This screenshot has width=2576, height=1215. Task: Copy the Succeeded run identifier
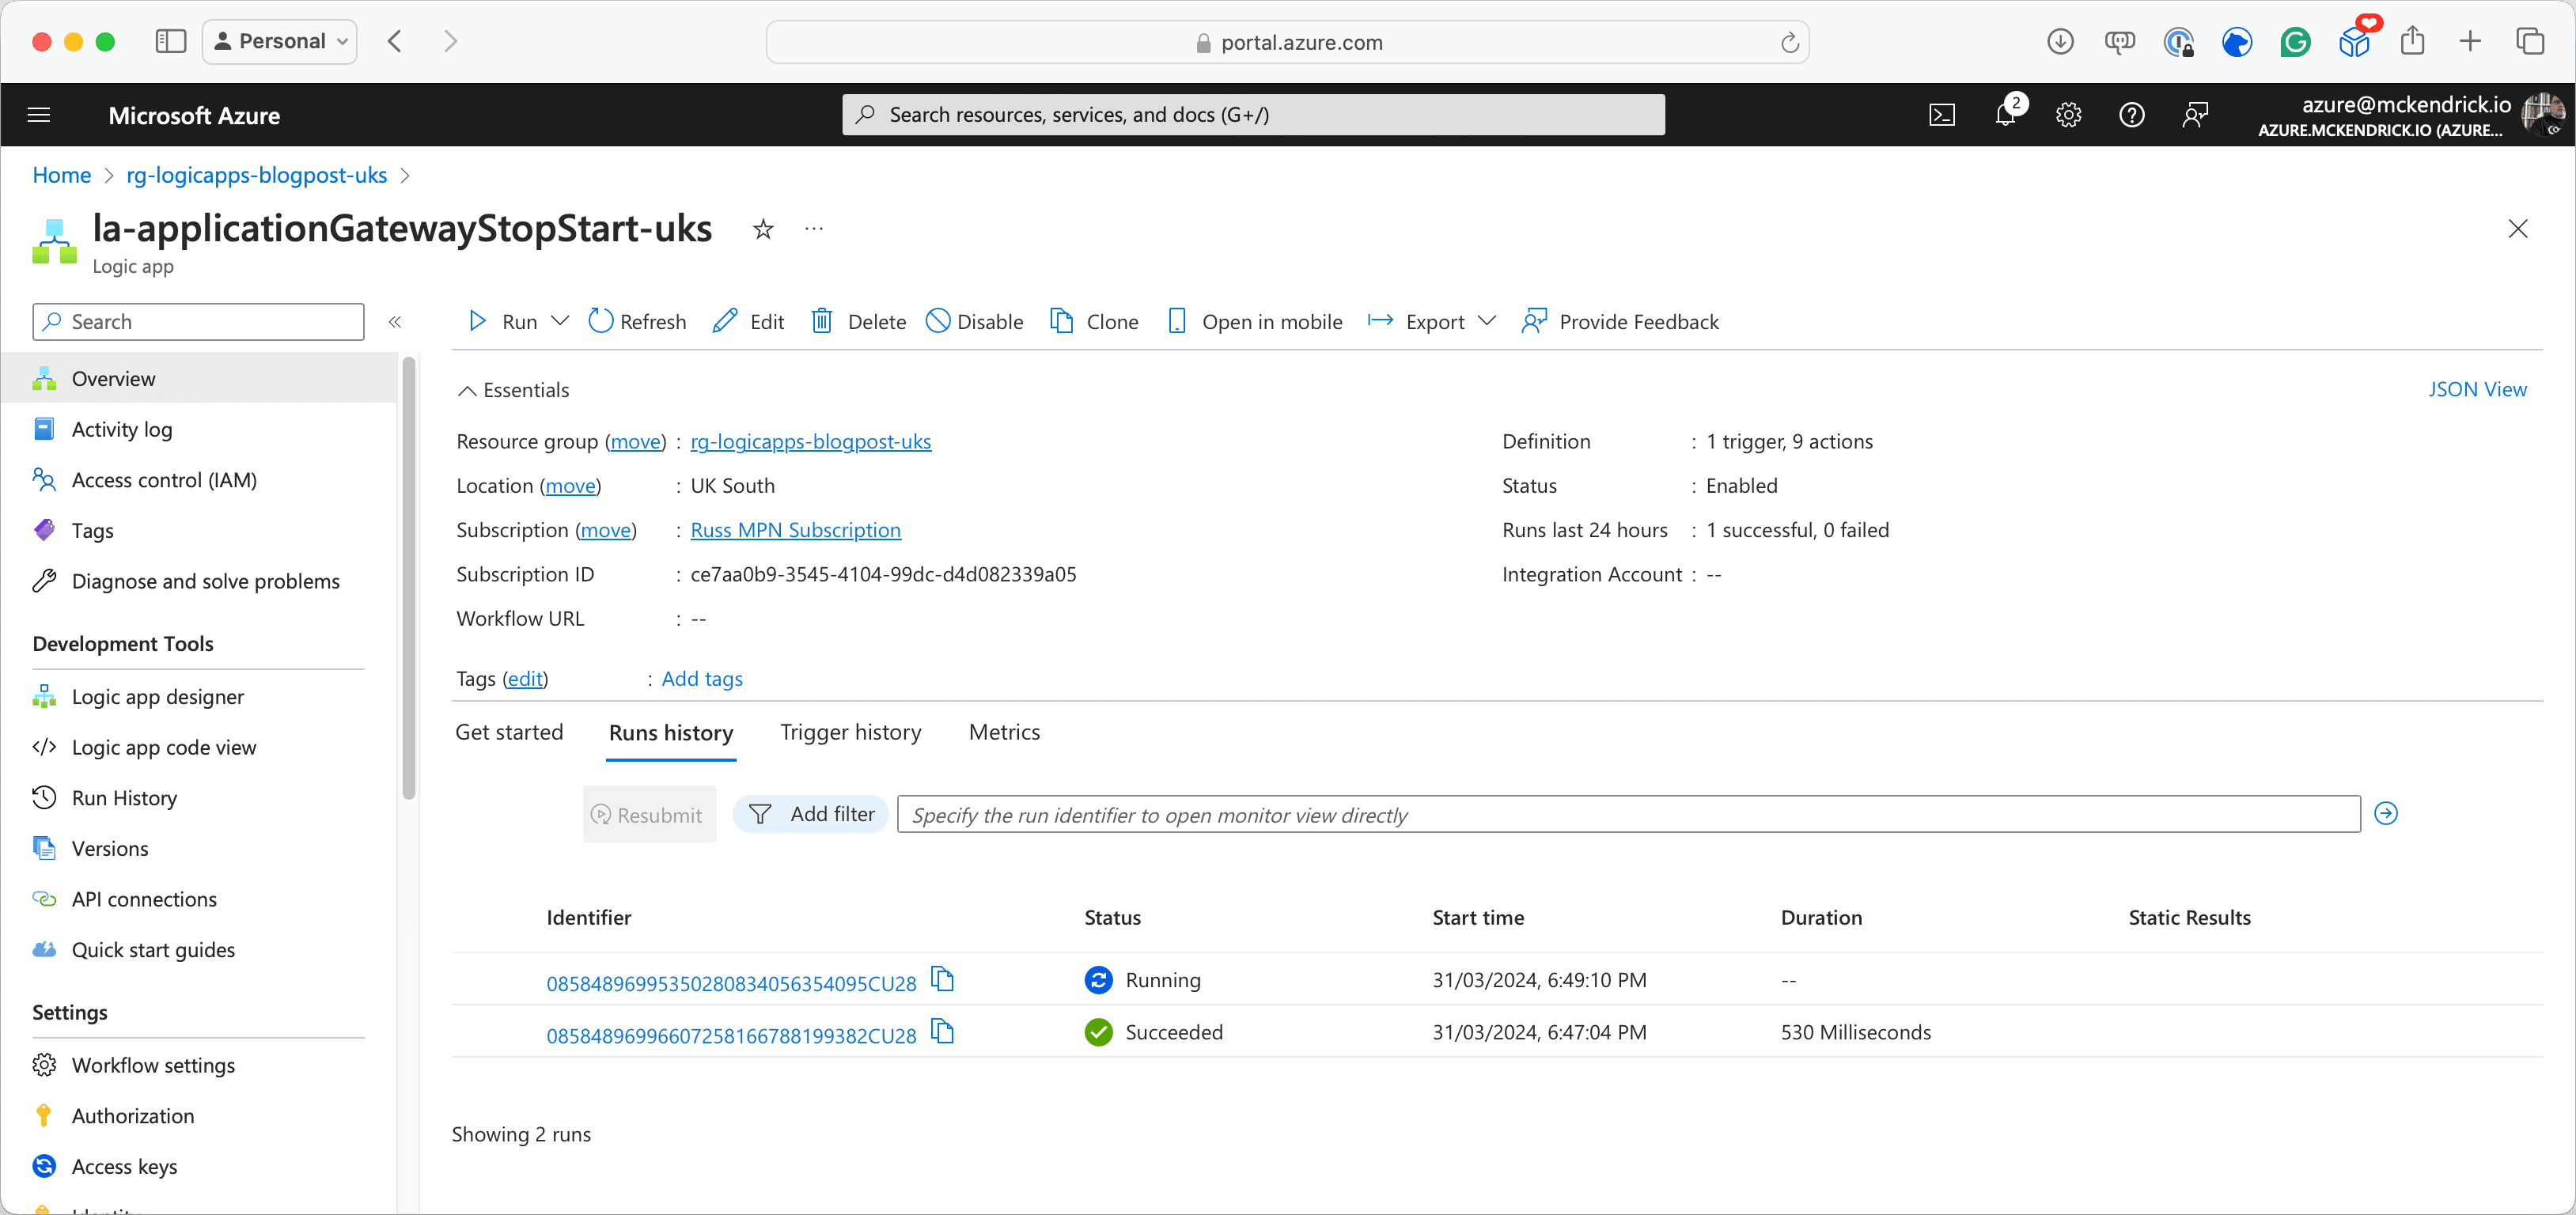click(942, 1031)
